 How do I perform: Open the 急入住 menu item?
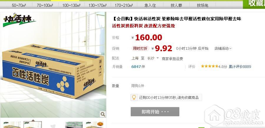(150, 5)
